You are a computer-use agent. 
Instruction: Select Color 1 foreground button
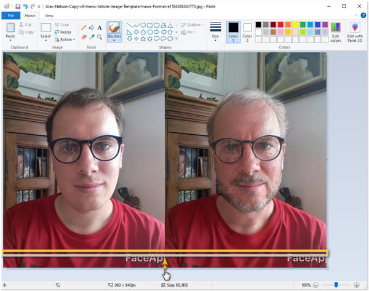click(233, 32)
